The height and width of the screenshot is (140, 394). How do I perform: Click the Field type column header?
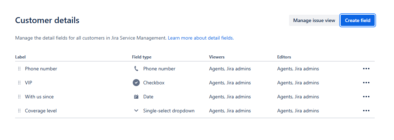(x=142, y=57)
